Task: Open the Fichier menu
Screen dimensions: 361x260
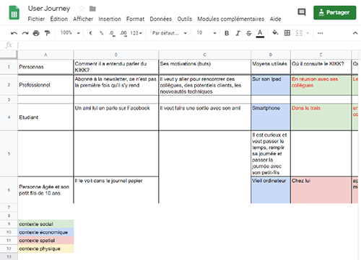Action: pyautogui.click(x=36, y=19)
